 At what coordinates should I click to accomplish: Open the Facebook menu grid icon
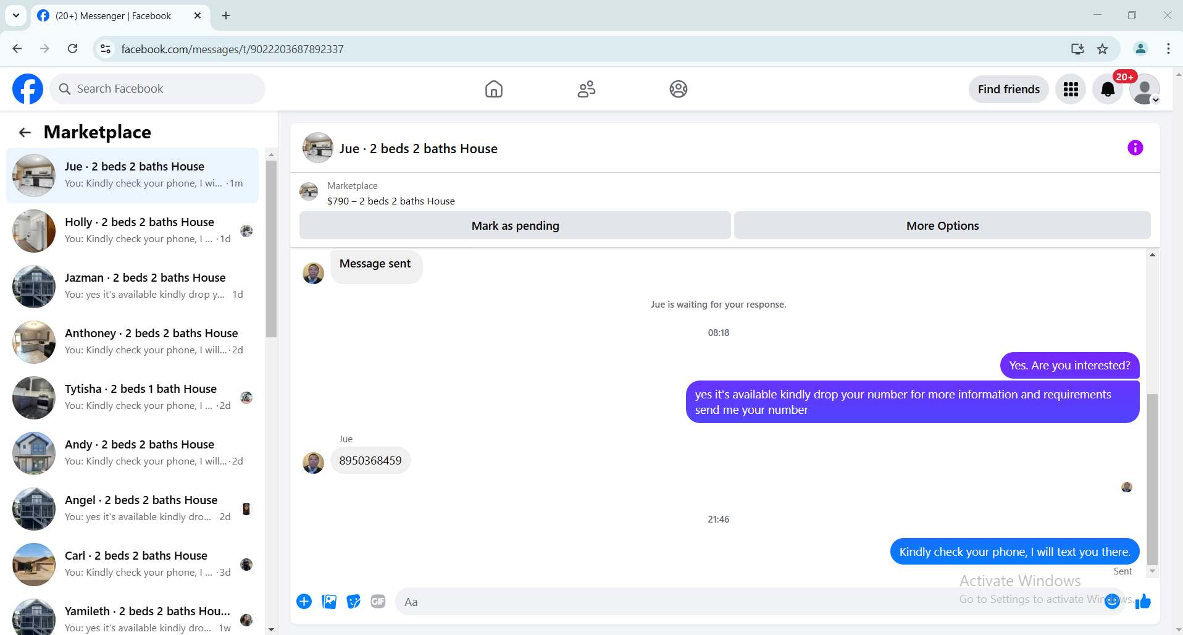1071,89
